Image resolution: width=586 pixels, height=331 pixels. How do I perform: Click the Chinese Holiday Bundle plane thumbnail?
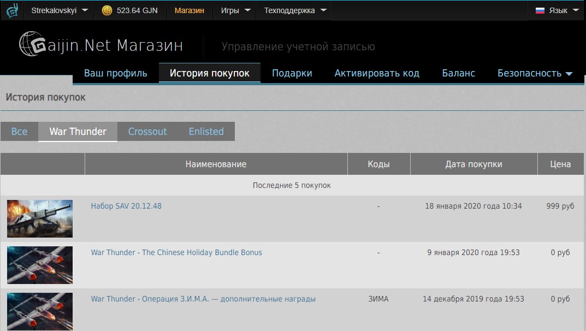click(x=40, y=265)
